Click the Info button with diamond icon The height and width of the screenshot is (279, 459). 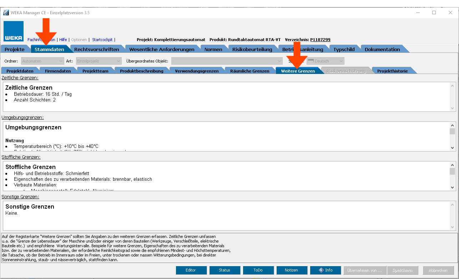325,270
